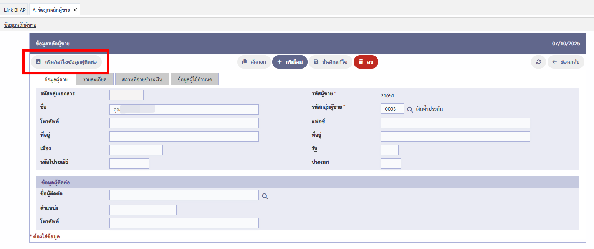
Task: Close the A. ข้อมูลหลักผู้ขาย tab
Action: pyautogui.click(x=75, y=10)
